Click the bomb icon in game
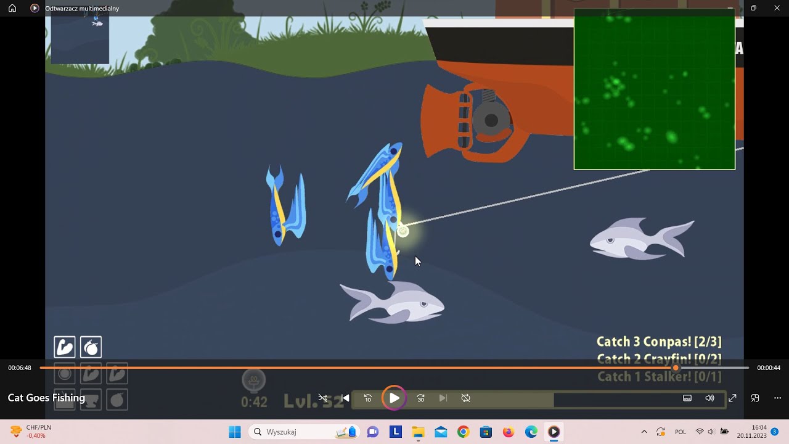Viewport: 789px width, 444px height. click(91, 347)
